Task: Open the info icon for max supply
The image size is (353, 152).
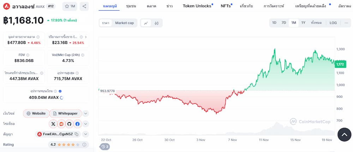Action: point(77,73)
